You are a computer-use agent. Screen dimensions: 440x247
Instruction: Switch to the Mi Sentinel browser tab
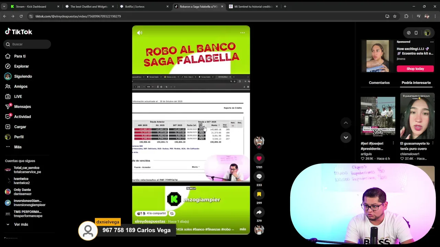coord(253,7)
